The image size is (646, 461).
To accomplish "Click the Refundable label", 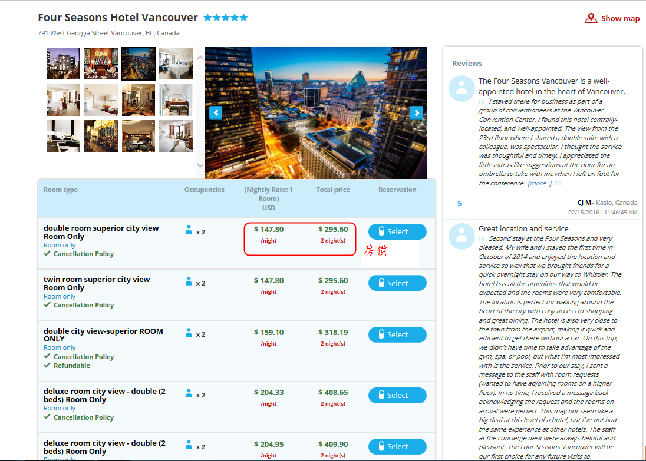I will [x=72, y=366].
